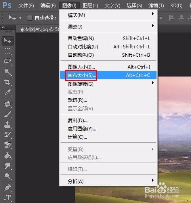Viewport: 191px width, 203px height.
Task: Click the align horizontal centers icon in options bar
Action: [181, 18]
